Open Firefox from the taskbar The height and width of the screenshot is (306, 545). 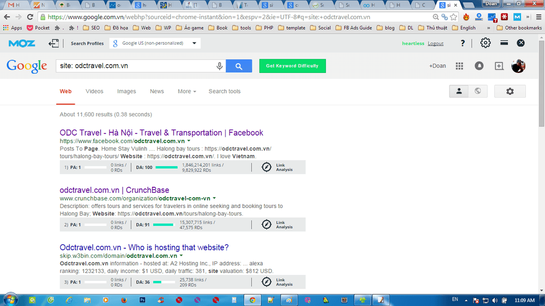(x=124, y=300)
